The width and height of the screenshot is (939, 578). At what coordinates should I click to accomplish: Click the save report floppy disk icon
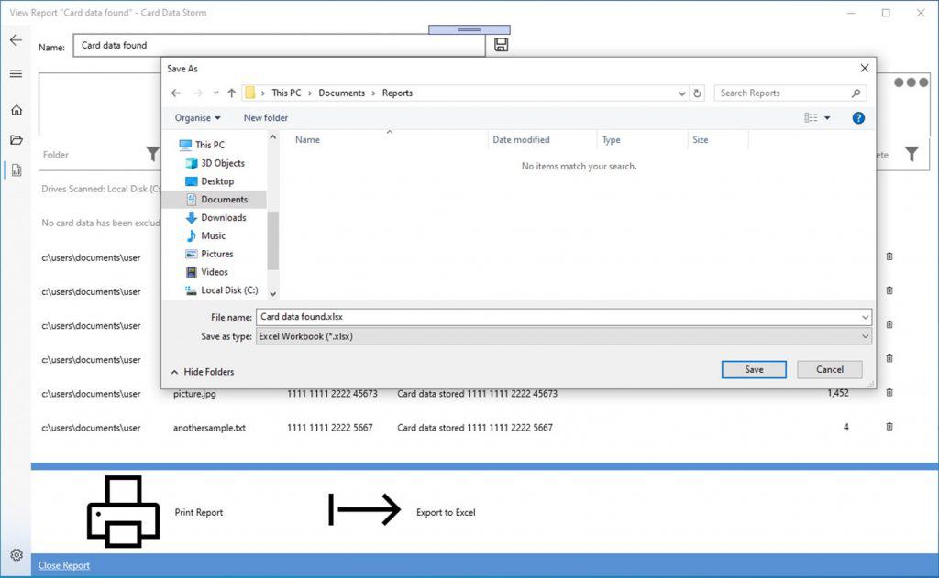coord(501,45)
